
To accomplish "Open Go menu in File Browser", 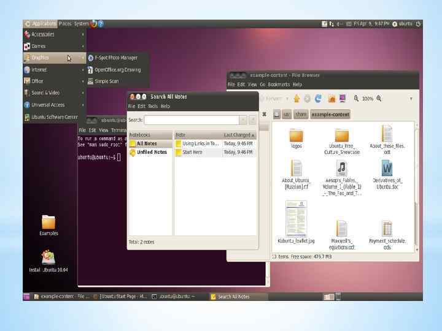I will point(263,85).
